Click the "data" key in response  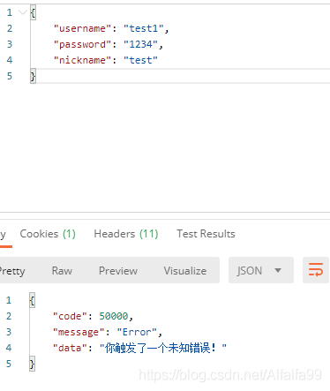[x=70, y=348]
